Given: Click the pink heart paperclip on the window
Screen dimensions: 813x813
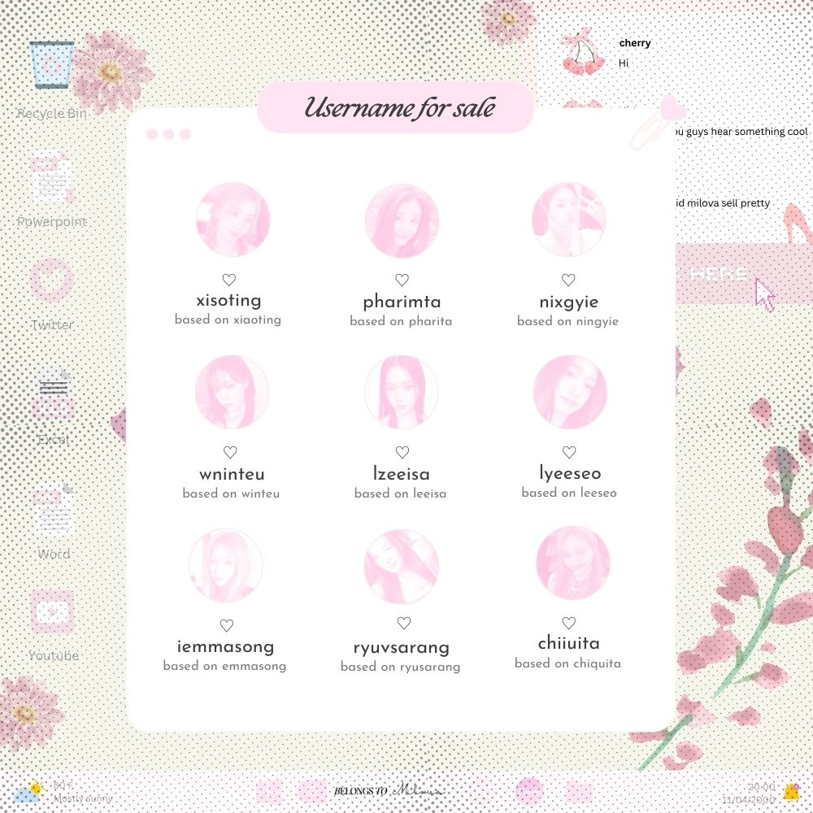Looking at the screenshot, I should click(658, 123).
